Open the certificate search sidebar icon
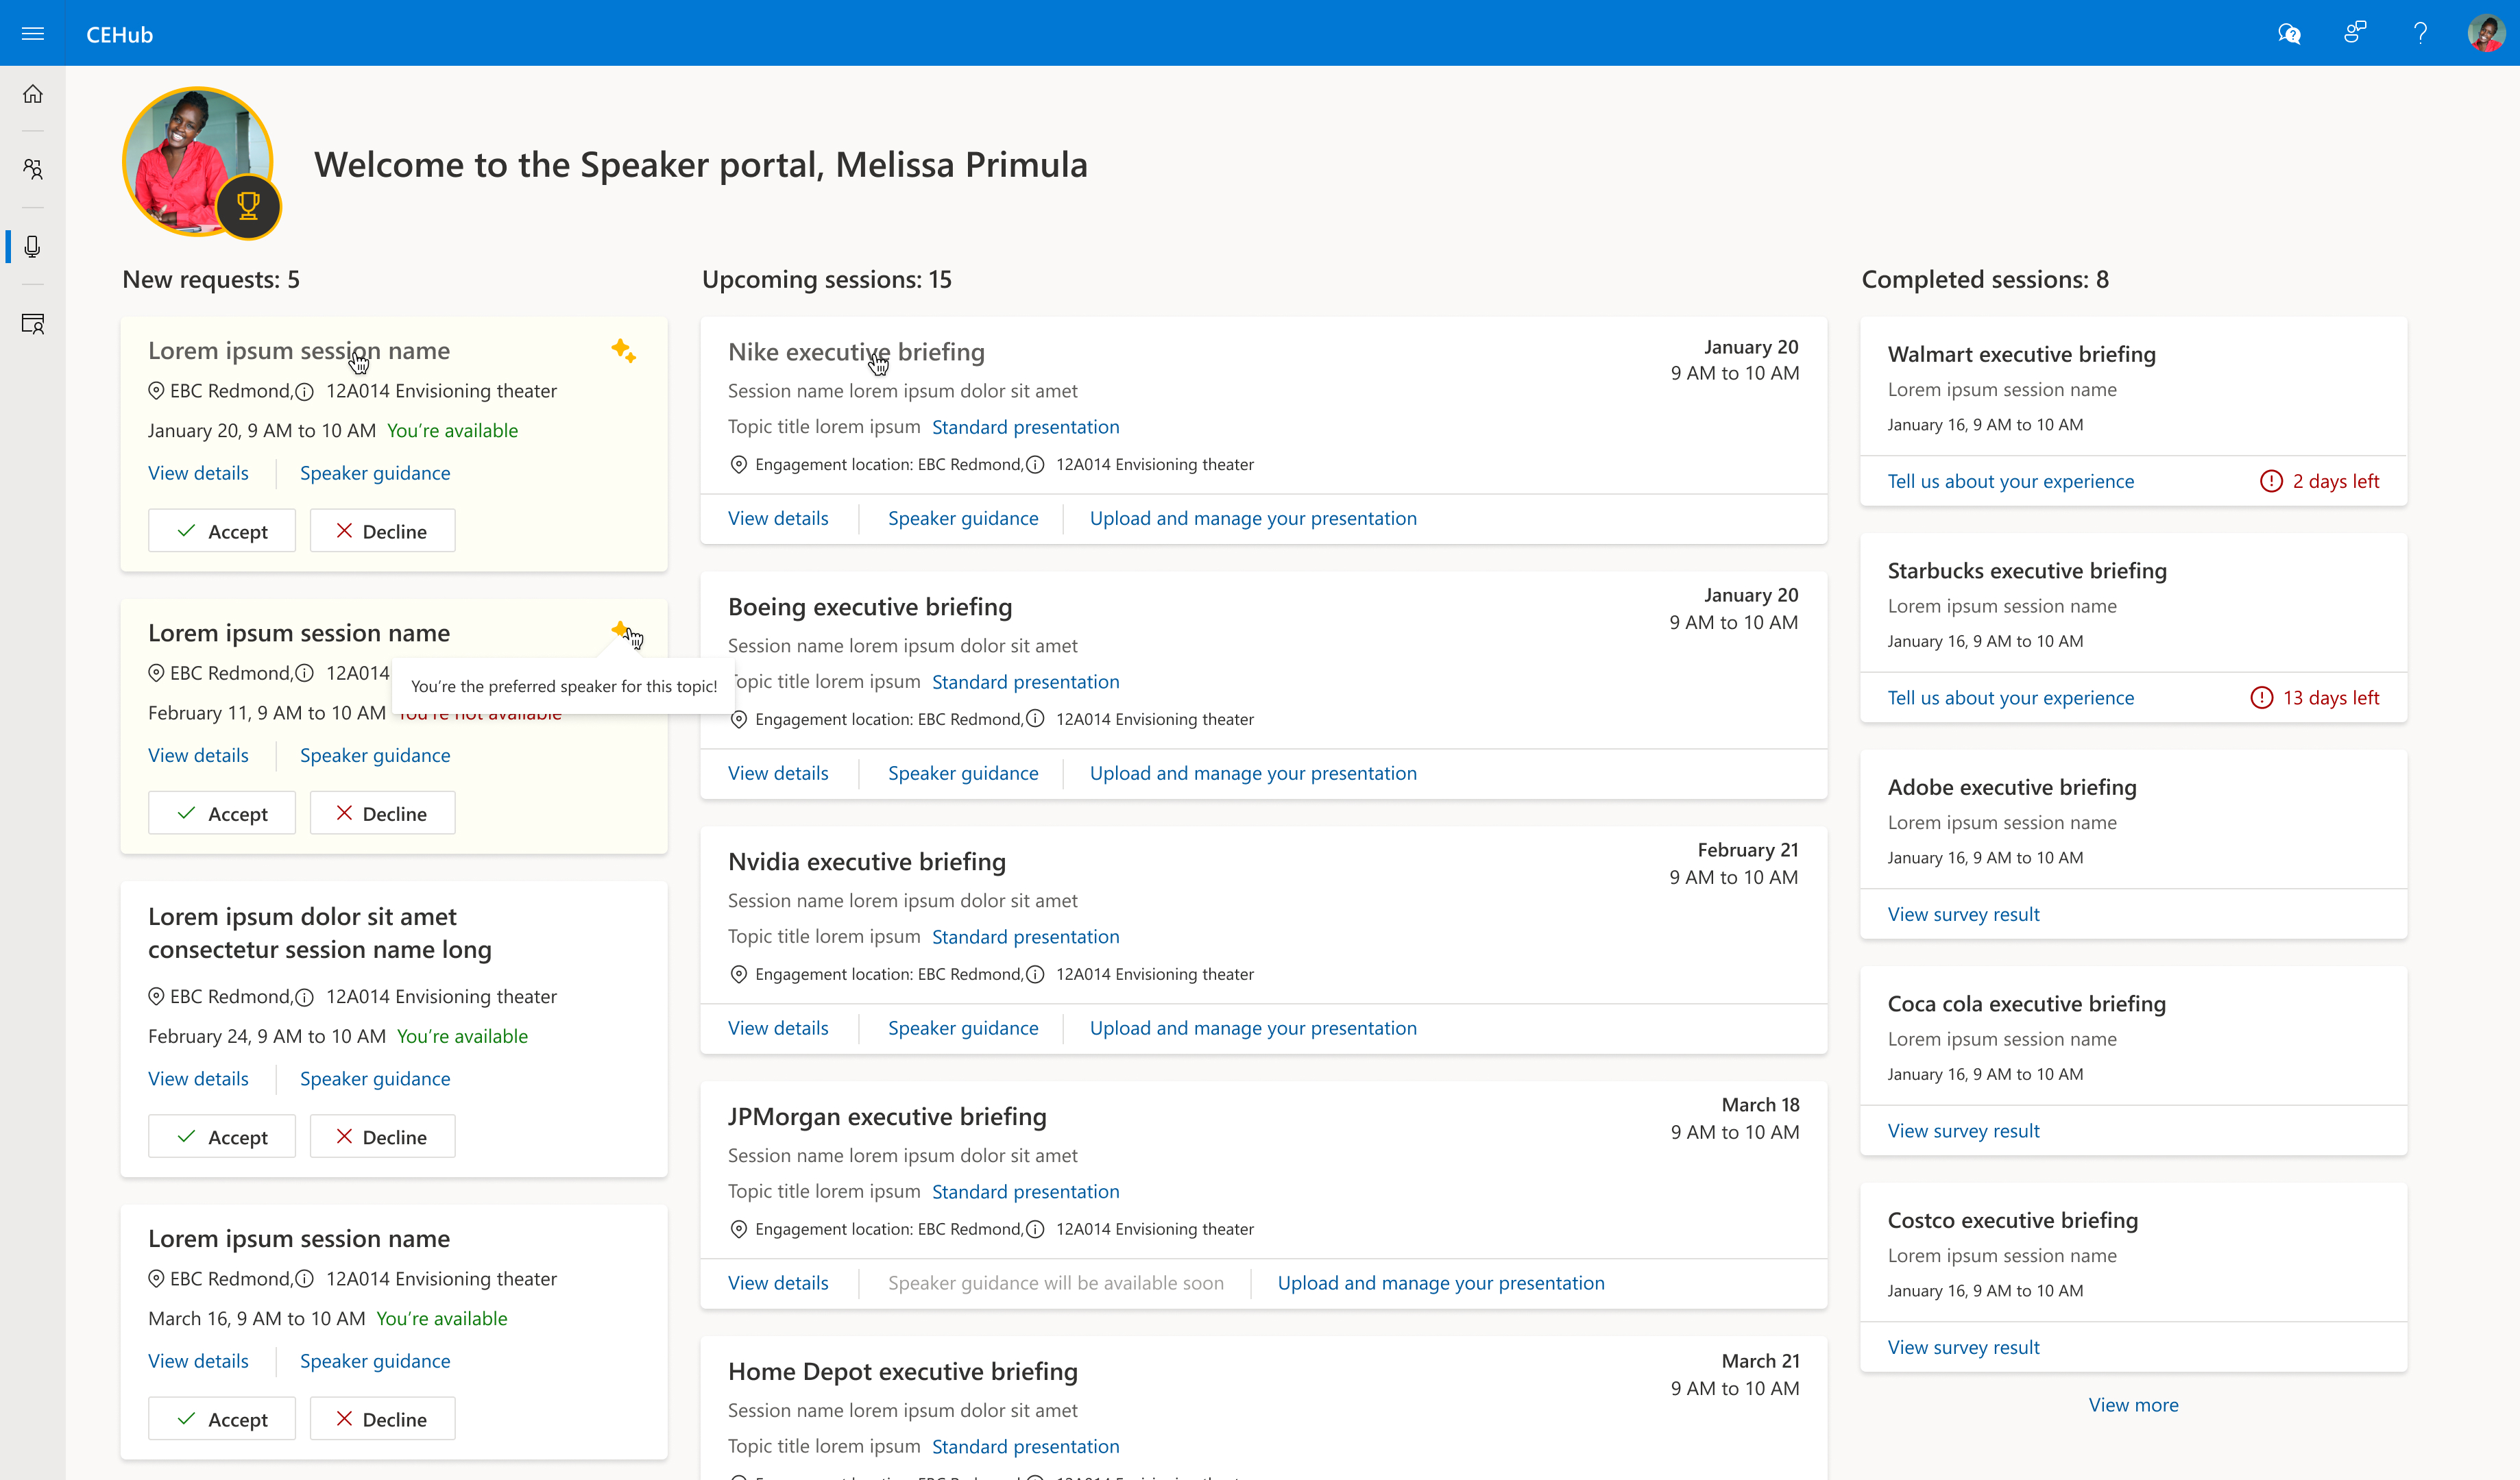The height and width of the screenshot is (1480, 2520). pyautogui.click(x=33, y=324)
